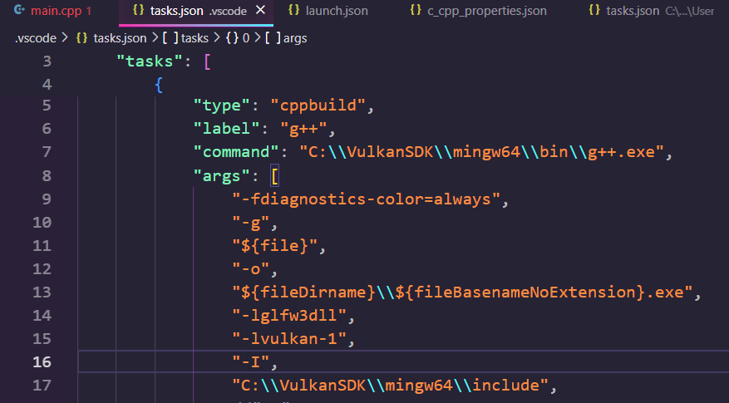Screen dimensions: 729x403
Task: Click the array bracket icon beside breadcrumb args
Action: tap(273, 38)
